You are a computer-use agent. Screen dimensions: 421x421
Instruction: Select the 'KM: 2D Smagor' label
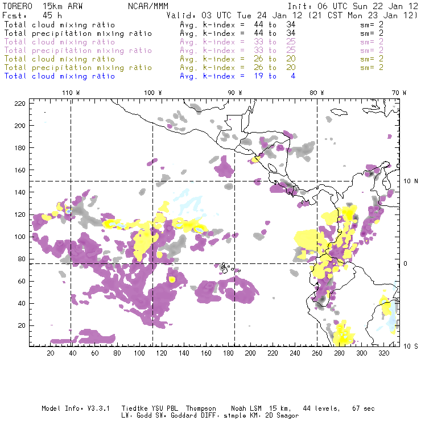point(274,415)
